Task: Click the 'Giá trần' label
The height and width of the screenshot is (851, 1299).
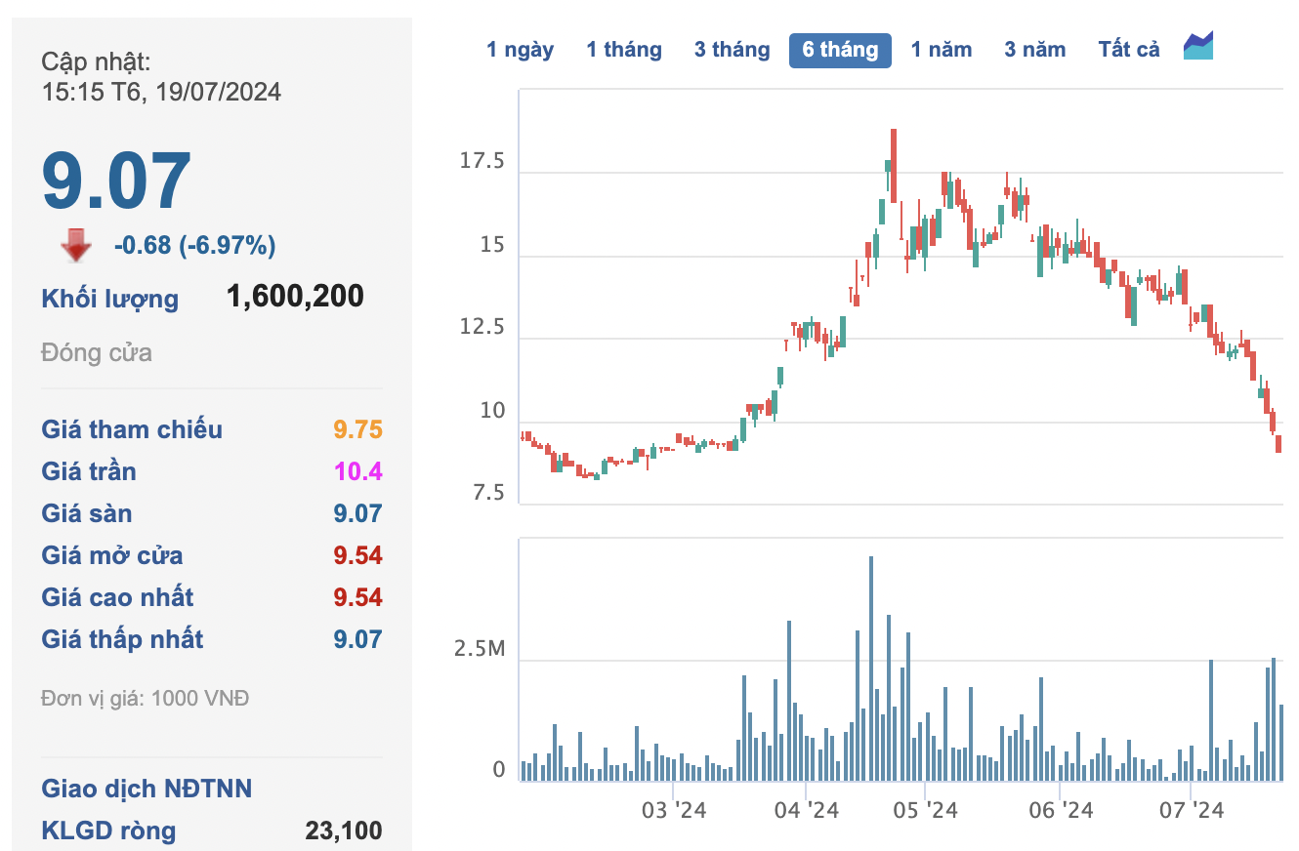Action: [89, 471]
